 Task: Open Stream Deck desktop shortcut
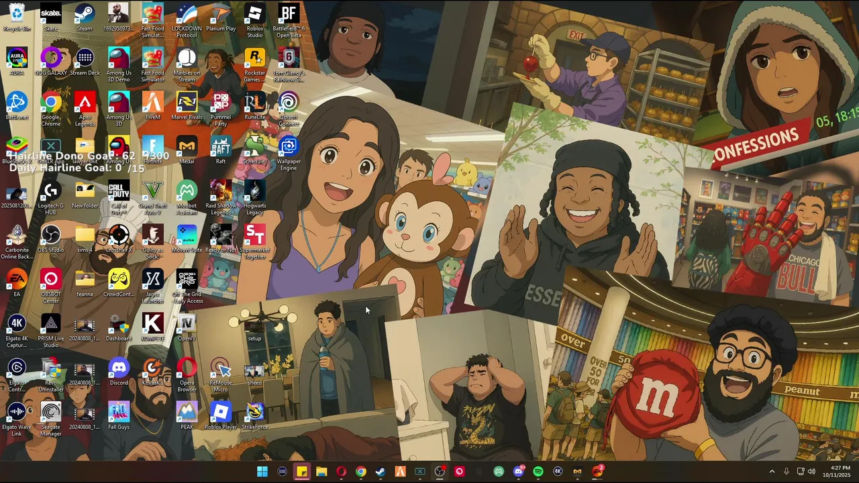85,62
